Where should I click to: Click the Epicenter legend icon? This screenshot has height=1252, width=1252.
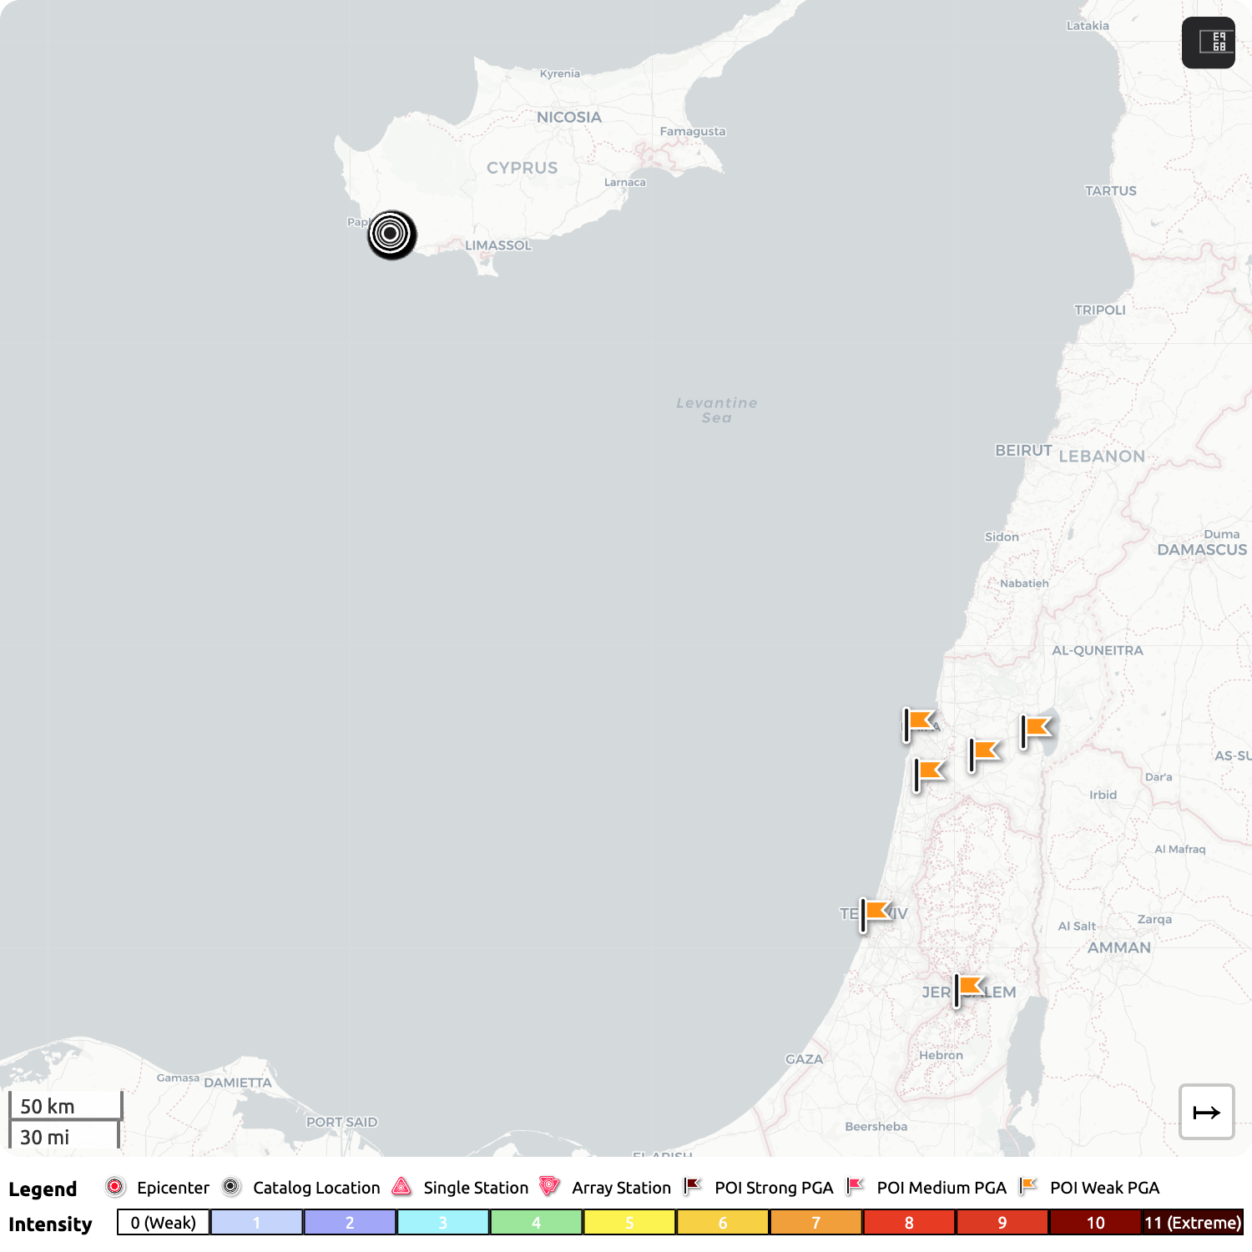(x=115, y=1187)
